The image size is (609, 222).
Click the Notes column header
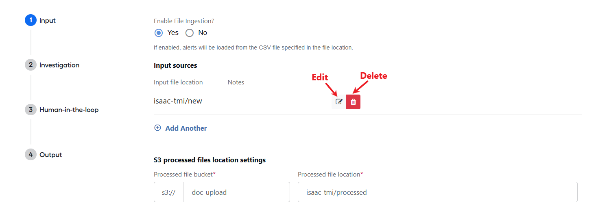236,82
